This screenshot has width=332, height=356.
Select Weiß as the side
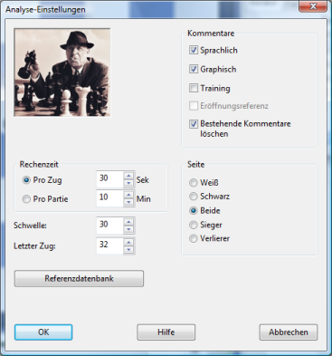pos(194,183)
